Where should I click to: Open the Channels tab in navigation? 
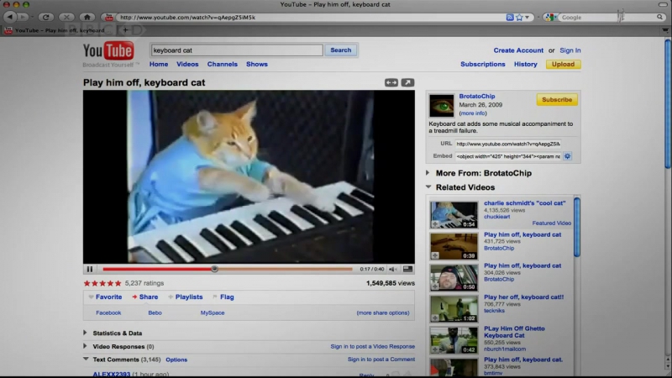coord(222,64)
